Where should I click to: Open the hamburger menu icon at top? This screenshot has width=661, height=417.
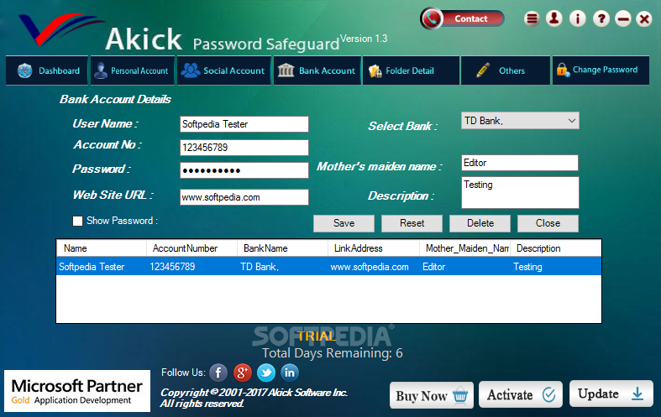[x=532, y=18]
